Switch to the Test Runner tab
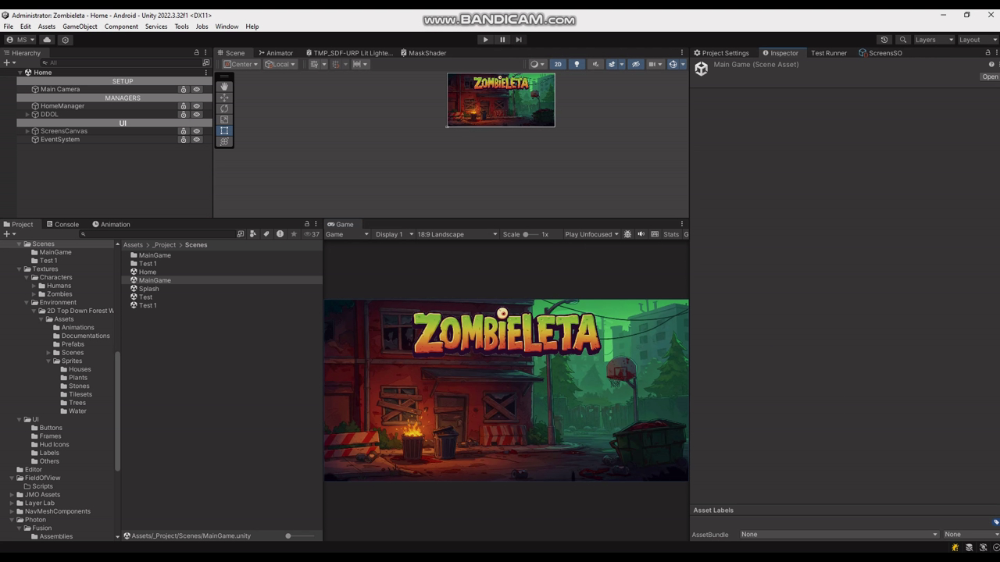The width and height of the screenshot is (1000, 562). click(x=829, y=53)
